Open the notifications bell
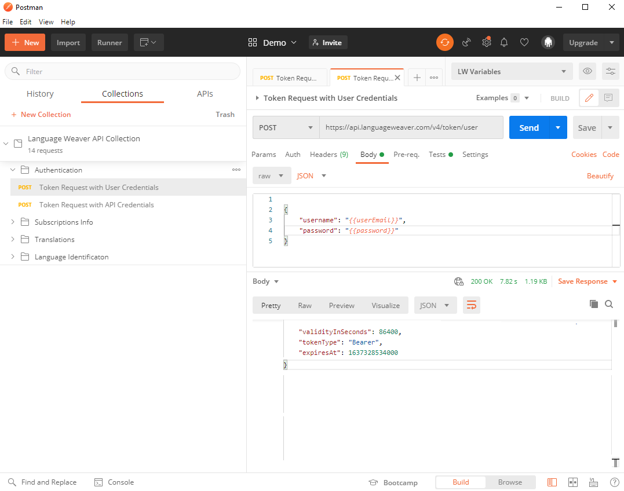 pyautogui.click(x=504, y=42)
